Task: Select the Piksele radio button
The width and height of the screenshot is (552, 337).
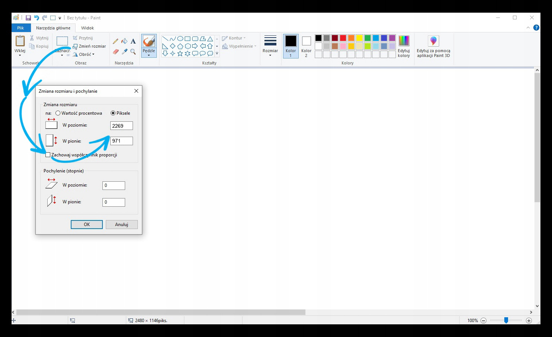Action: point(113,113)
